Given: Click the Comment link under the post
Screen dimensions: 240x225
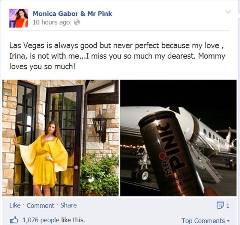Looking at the screenshot, I should coord(40,205).
